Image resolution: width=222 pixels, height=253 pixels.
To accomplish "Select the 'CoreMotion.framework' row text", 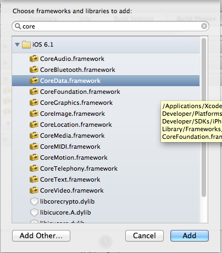I will click(74, 158).
